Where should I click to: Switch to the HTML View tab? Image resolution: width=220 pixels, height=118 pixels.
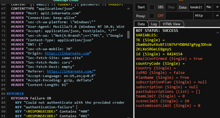(172, 24)
